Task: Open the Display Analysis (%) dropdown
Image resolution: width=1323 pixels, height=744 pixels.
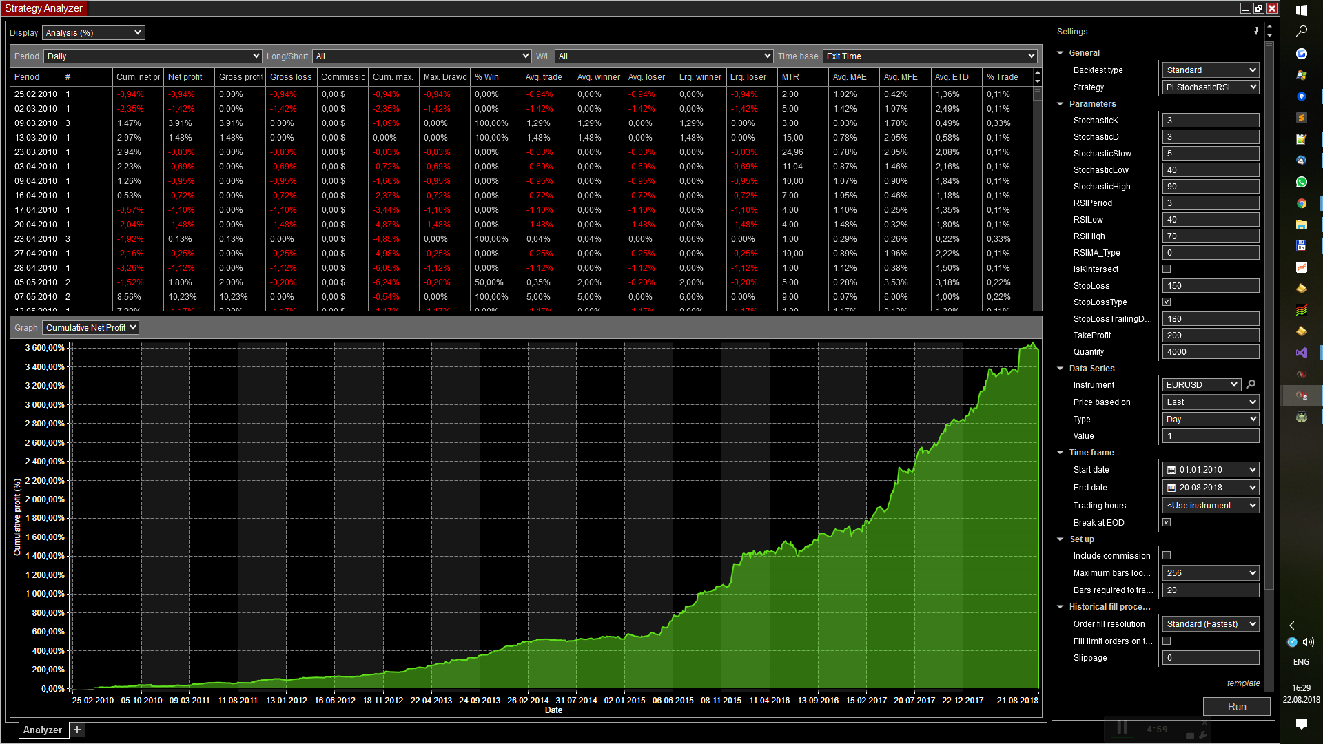Action: (x=93, y=32)
